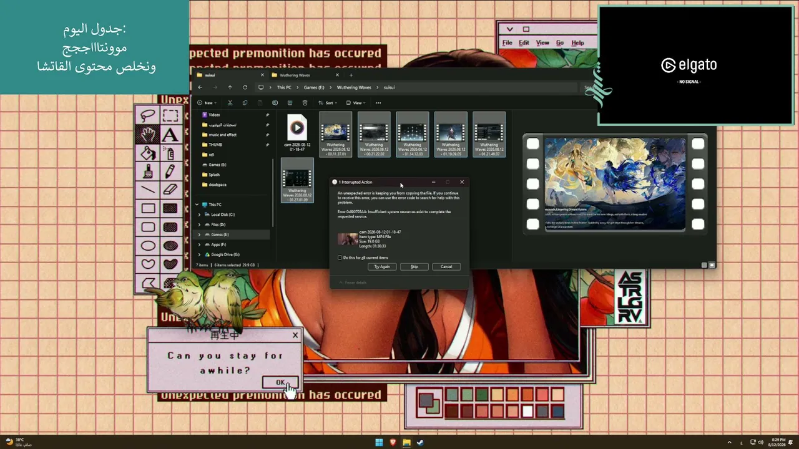The image size is (799, 449).
Task: Go back in File Explorer
Action: (x=200, y=87)
